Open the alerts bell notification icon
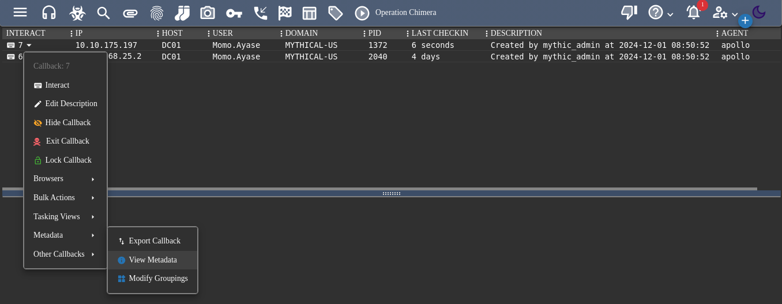Screen dimensions: 782x304 pyautogui.click(x=693, y=13)
